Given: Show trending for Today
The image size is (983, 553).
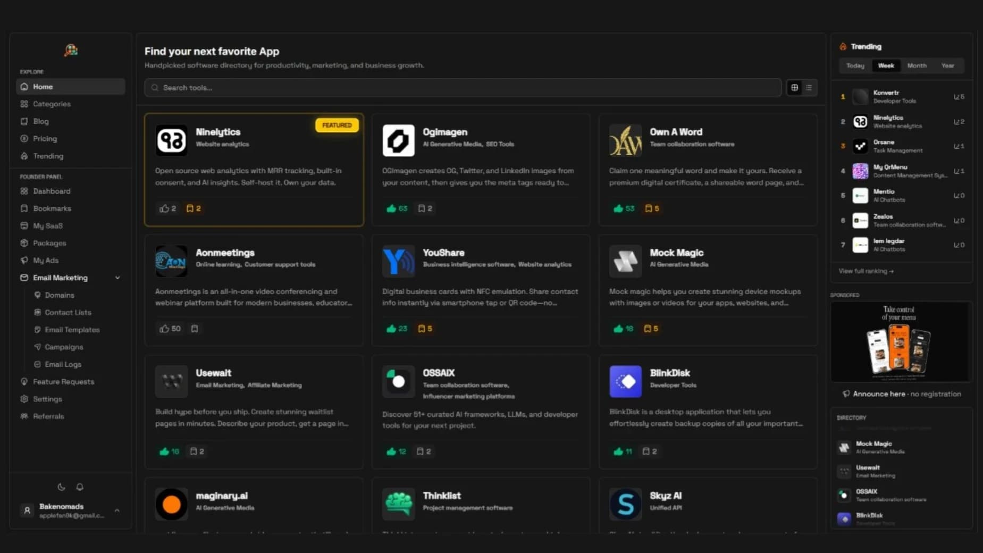Looking at the screenshot, I should (855, 66).
